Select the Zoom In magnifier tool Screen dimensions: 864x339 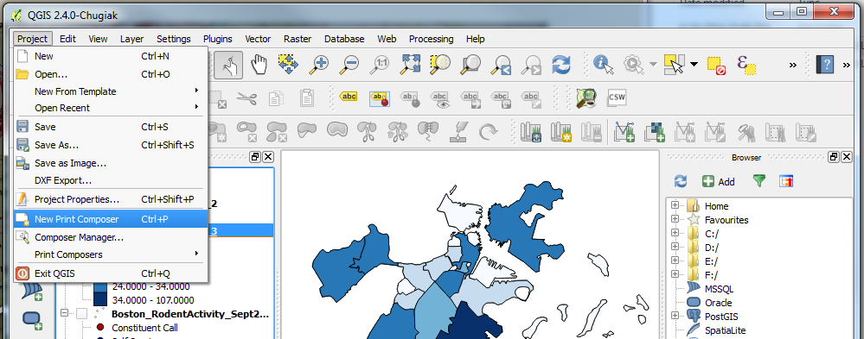pos(318,65)
